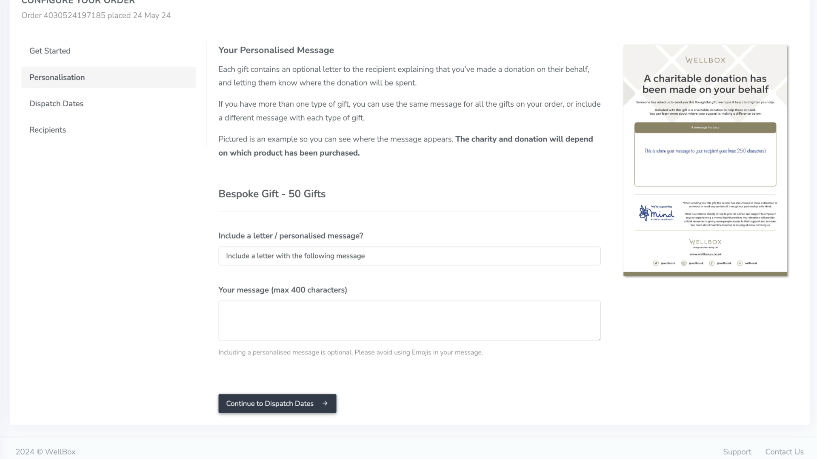Click the Twitter icon in the letter preview
817x459 pixels.
pyautogui.click(x=656, y=263)
